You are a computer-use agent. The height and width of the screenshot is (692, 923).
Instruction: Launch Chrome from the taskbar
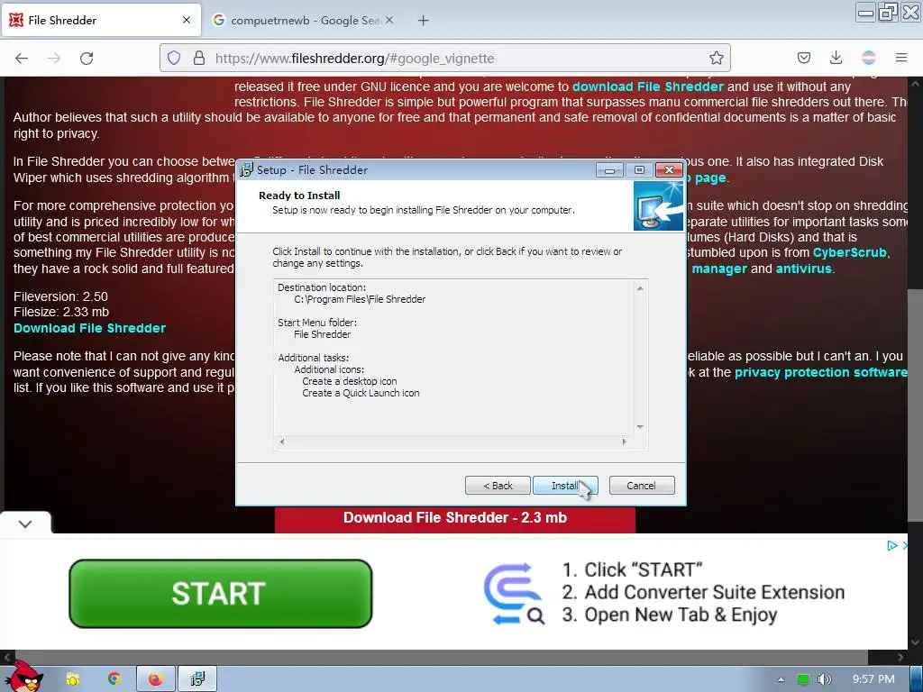tap(114, 679)
